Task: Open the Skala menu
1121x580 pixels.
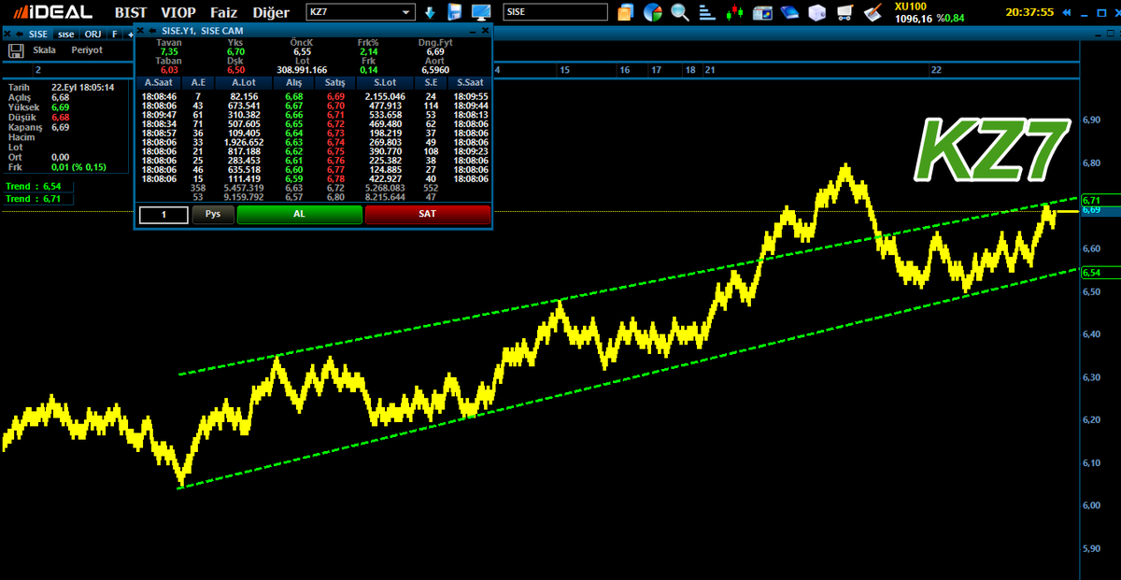Action: pyautogui.click(x=44, y=50)
